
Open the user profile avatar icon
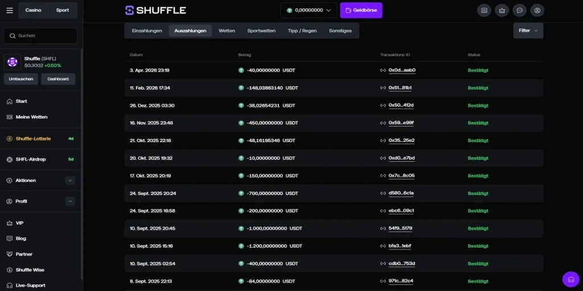[x=537, y=10]
